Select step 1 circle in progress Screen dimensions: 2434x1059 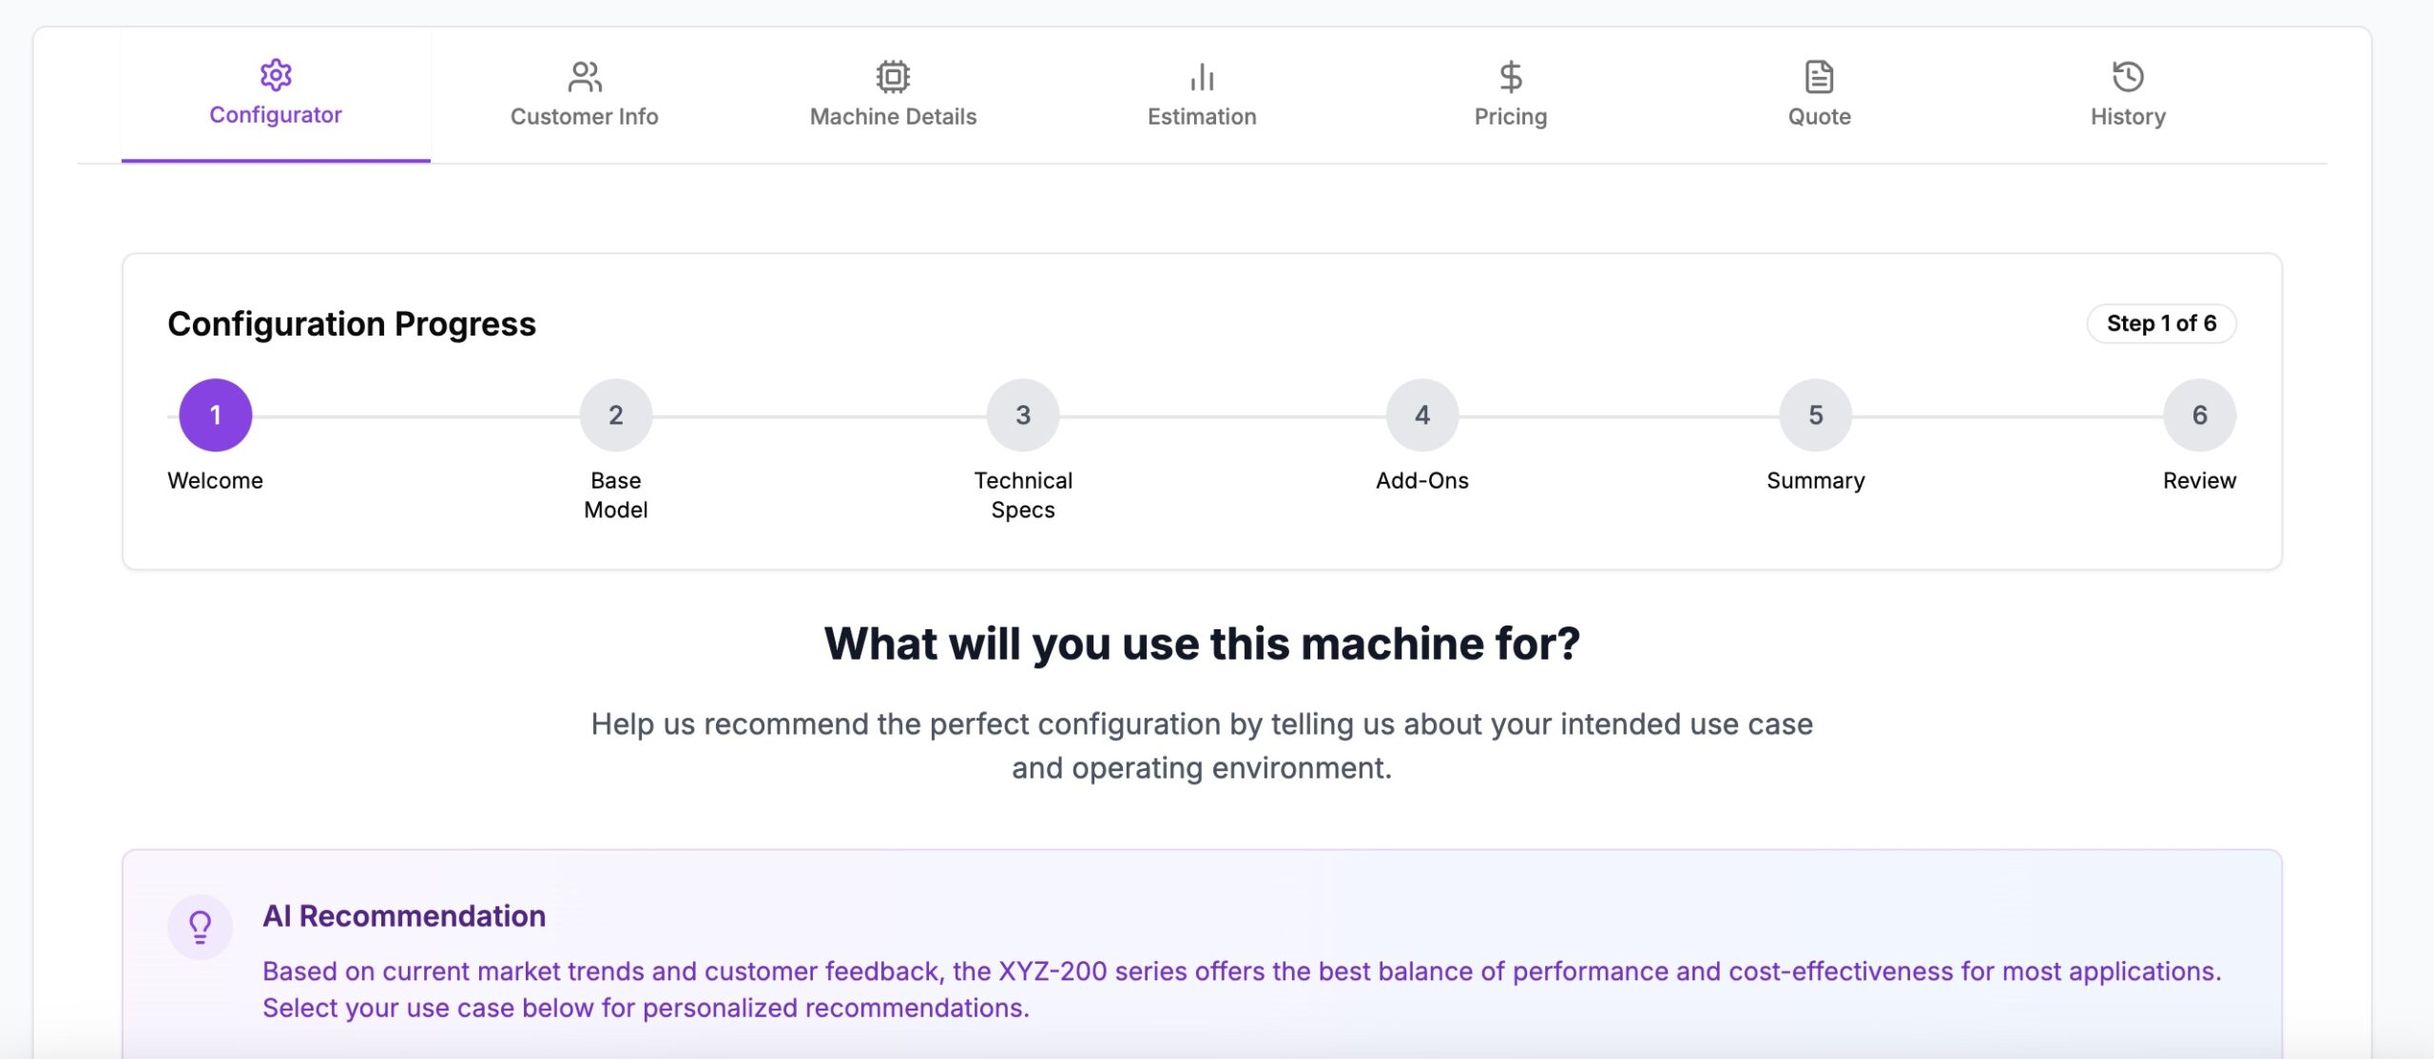point(216,415)
